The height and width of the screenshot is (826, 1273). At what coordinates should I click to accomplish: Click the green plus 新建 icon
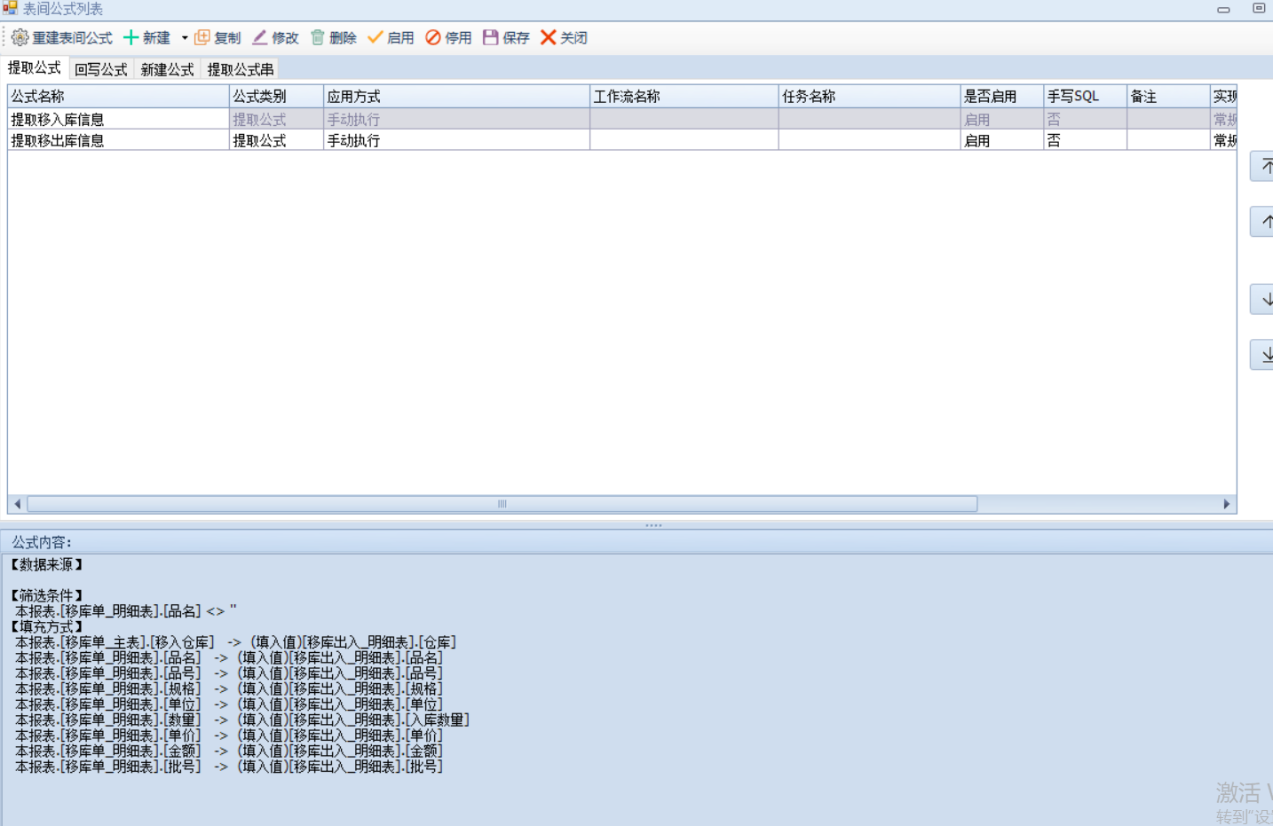click(x=130, y=37)
